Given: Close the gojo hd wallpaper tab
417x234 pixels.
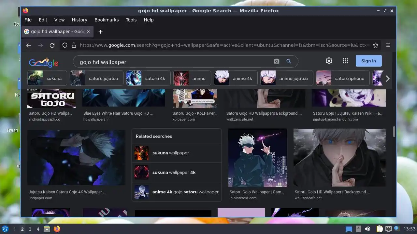Looking at the screenshot, I should [x=88, y=32].
